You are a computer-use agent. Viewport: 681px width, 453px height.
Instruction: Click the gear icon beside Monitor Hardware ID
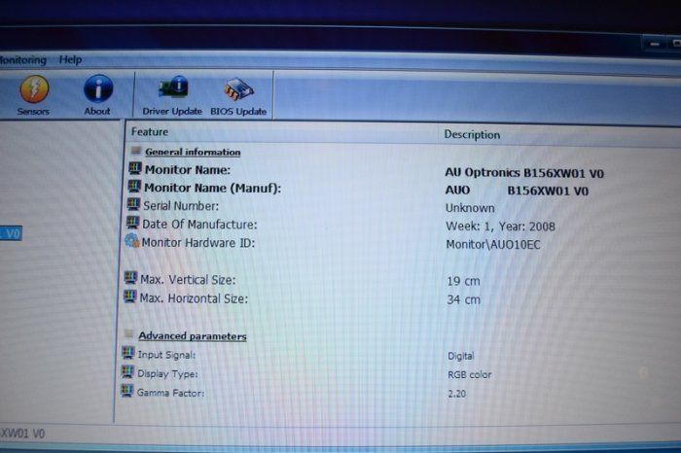pos(131,240)
